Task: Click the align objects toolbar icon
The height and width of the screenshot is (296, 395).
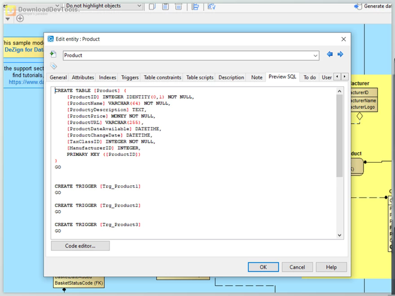Action: pyautogui.click(x=195, y=6)
